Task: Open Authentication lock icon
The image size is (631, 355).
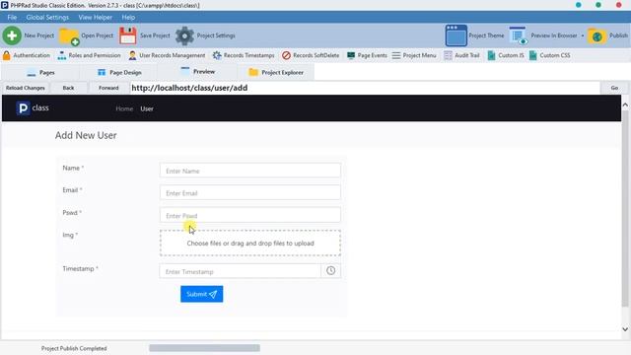Action: coord(7,55)
